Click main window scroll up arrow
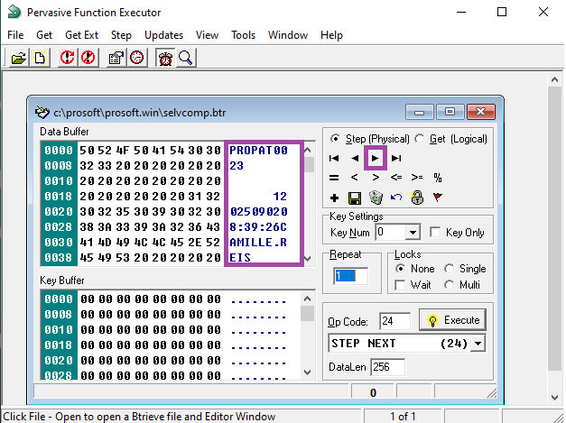The image size is (566, 423). pyautogui.click(x=555, y=79)
